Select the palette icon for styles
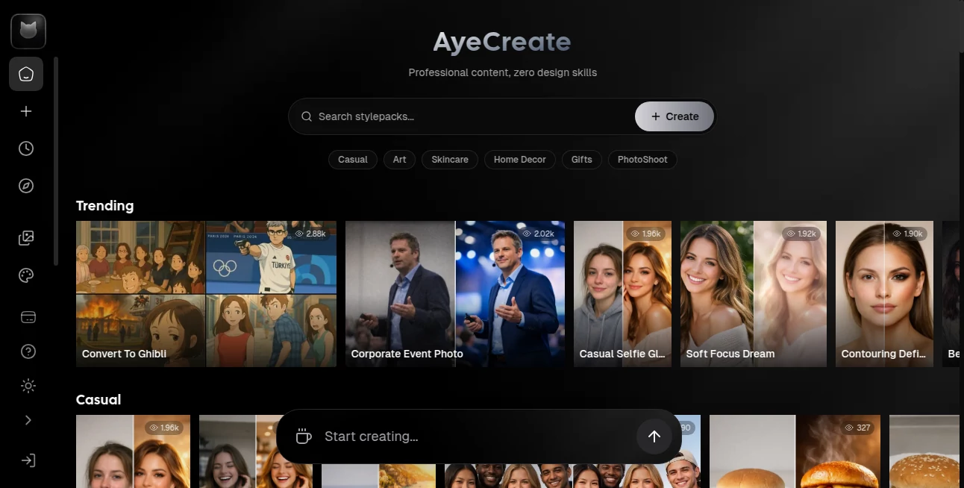Screen dimensions: 964x488 tap(26, 275)
